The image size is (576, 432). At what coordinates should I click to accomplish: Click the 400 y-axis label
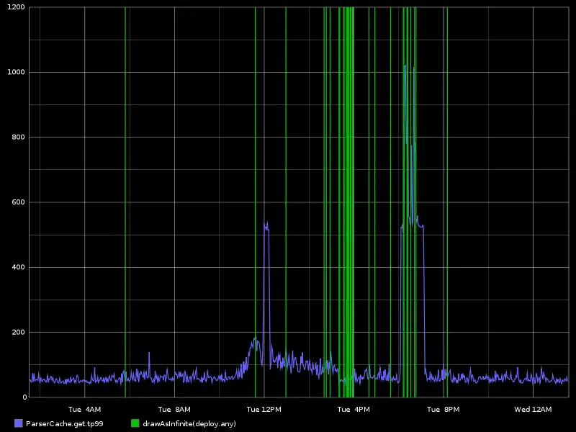click(x=19, y=267)
